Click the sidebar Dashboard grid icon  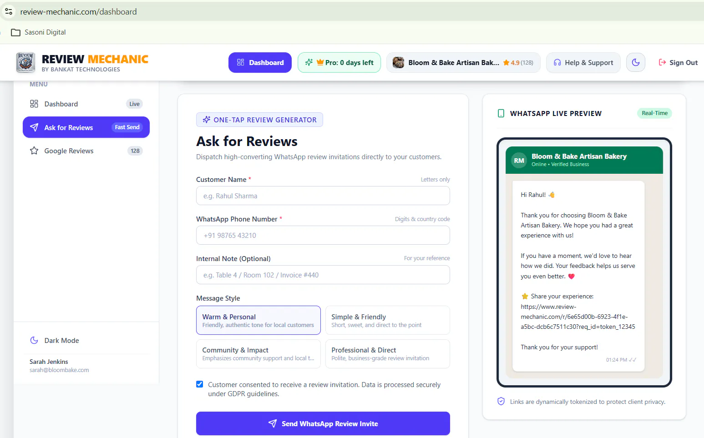(34, 104)
